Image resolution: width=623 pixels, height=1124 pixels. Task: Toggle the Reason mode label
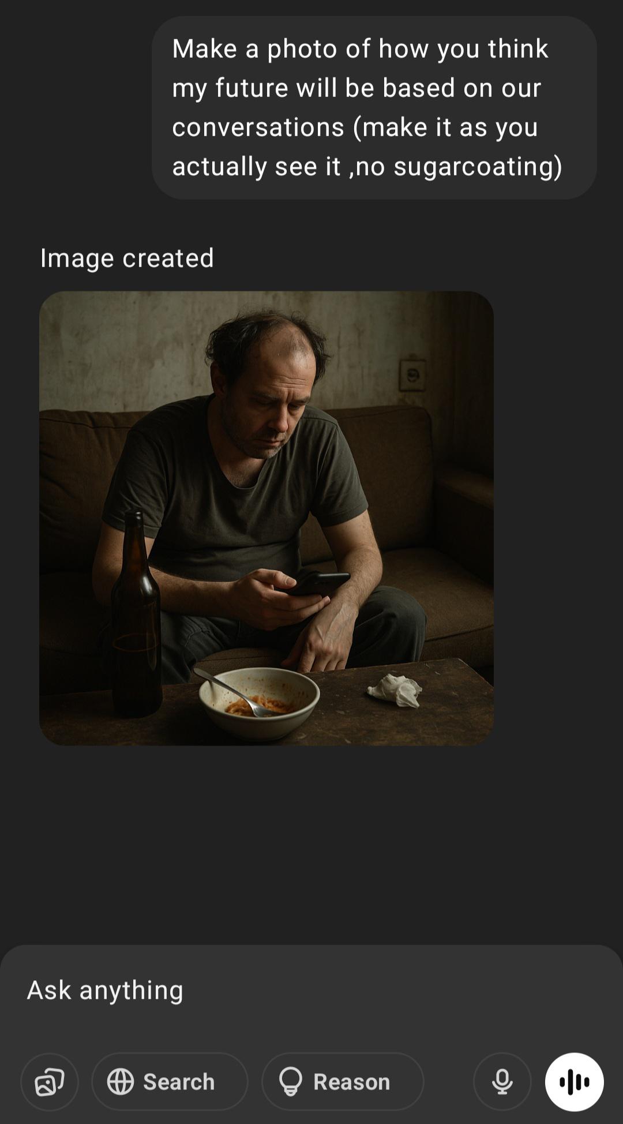tap(352, 1082)
